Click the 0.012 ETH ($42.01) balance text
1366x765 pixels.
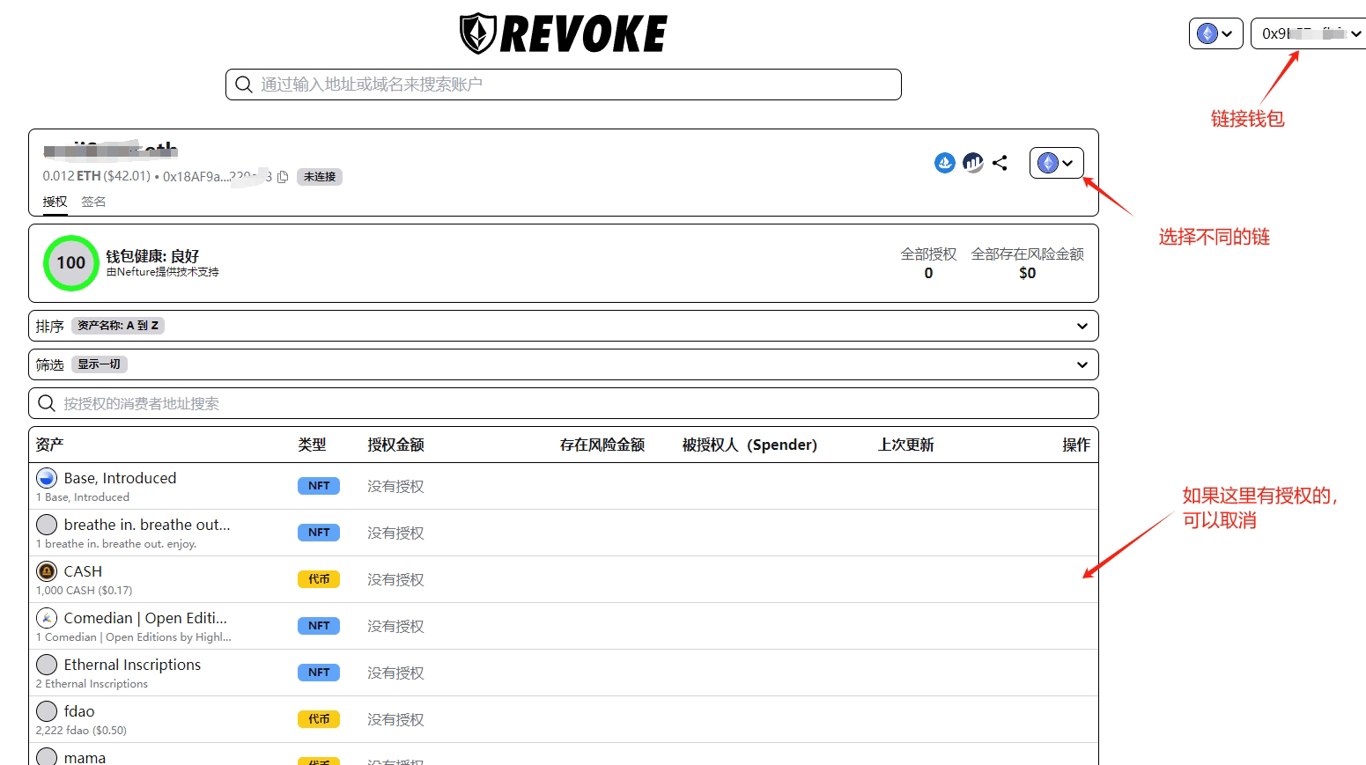point(96,176)
